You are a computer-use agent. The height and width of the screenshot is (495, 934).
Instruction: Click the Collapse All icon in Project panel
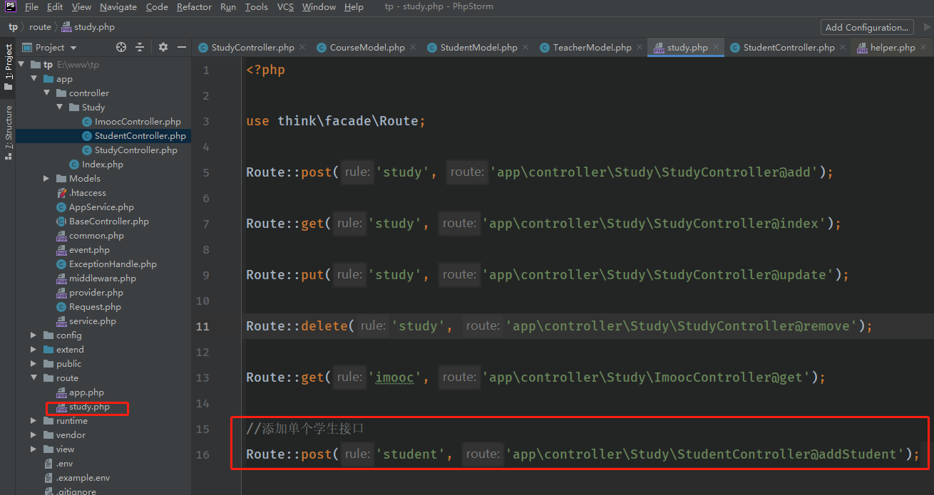[x=140, y=47]
